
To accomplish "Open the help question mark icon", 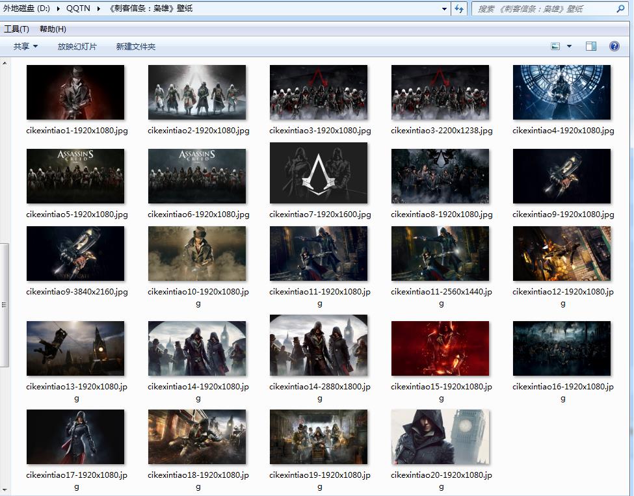I will click(614, 47).
